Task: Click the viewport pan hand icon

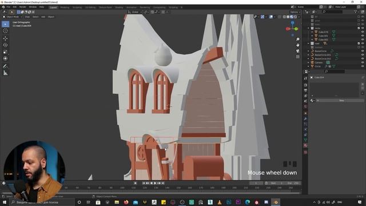Action: tap(297, 45)
